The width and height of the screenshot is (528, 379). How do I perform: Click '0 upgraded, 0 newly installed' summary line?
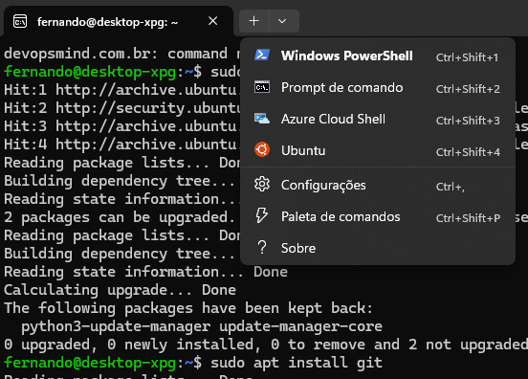click(x=266, y=345)
